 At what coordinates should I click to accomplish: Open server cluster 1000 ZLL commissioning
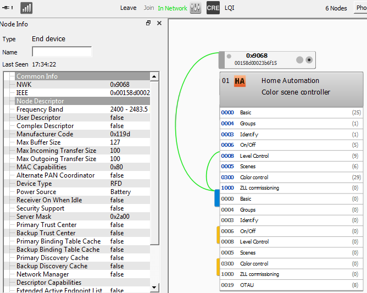291,188
